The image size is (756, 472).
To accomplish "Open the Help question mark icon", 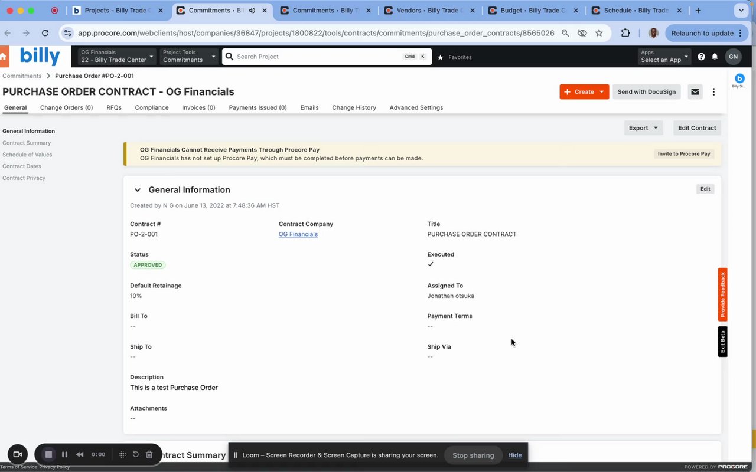I will (701, 57).
